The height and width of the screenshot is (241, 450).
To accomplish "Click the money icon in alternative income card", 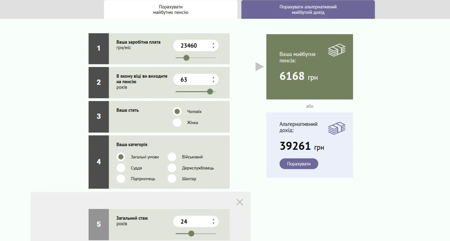I will 336,128.
